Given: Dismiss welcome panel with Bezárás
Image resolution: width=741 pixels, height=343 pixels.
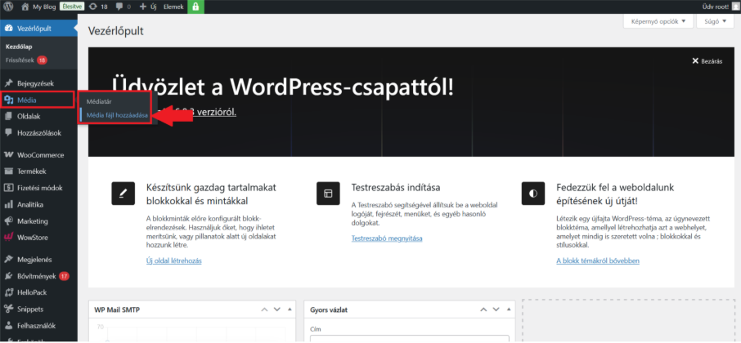Looking at the screenshot, I should pyautogui.click(x=707, y=61).
